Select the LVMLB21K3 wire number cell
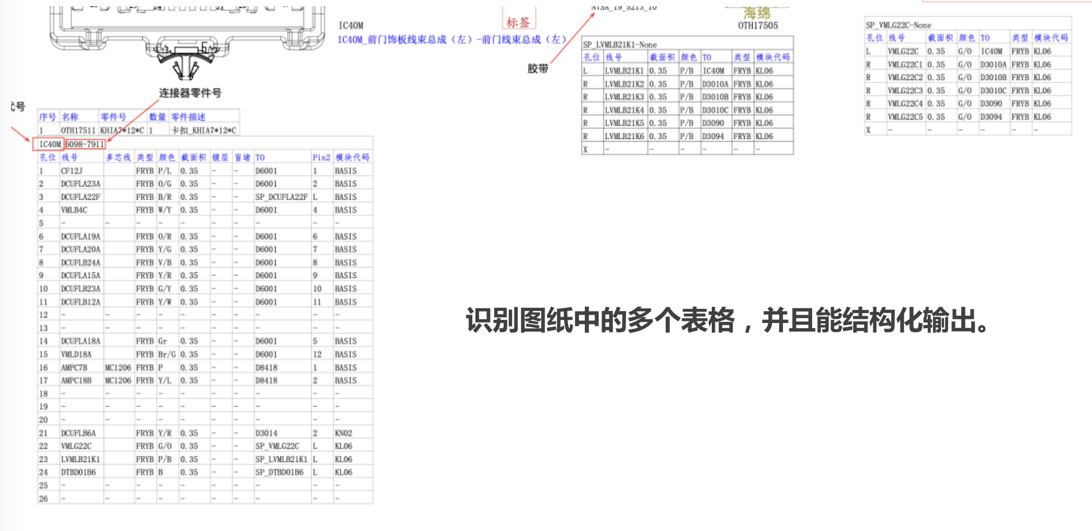The height and width of the screenshot is (531, 1092). pyautogui.click(x=624, y=97)
